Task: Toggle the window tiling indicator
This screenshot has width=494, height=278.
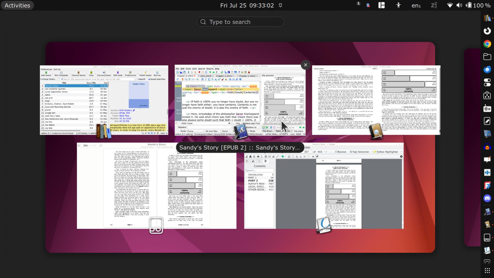Action: click(381, 5)
